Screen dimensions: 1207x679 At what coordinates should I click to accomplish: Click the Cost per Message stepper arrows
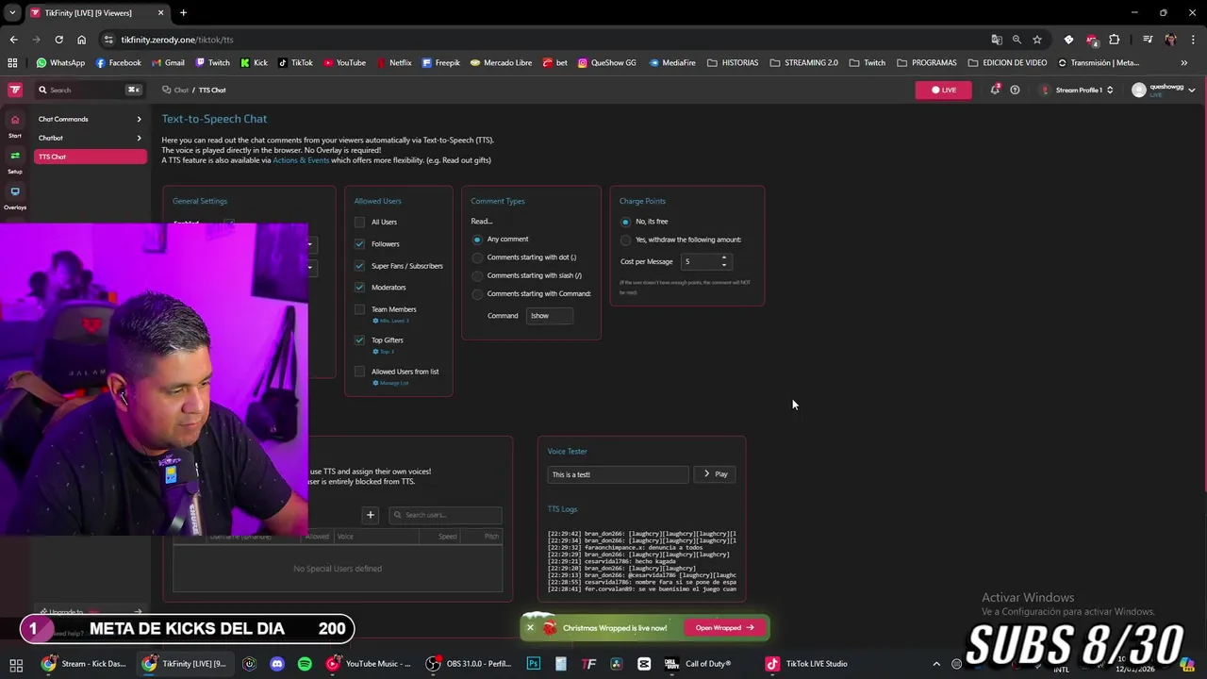coord(724,261)
